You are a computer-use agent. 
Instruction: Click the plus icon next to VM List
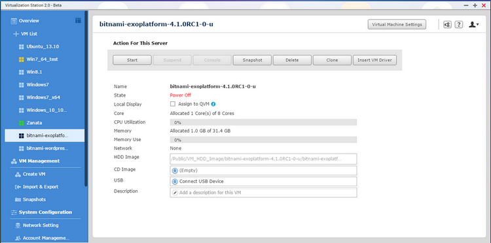16,34
